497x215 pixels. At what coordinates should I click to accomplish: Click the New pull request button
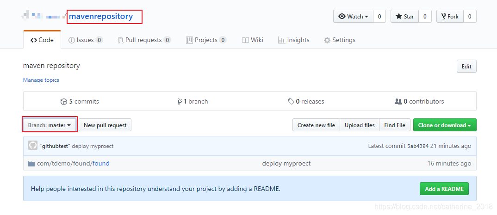105,125
